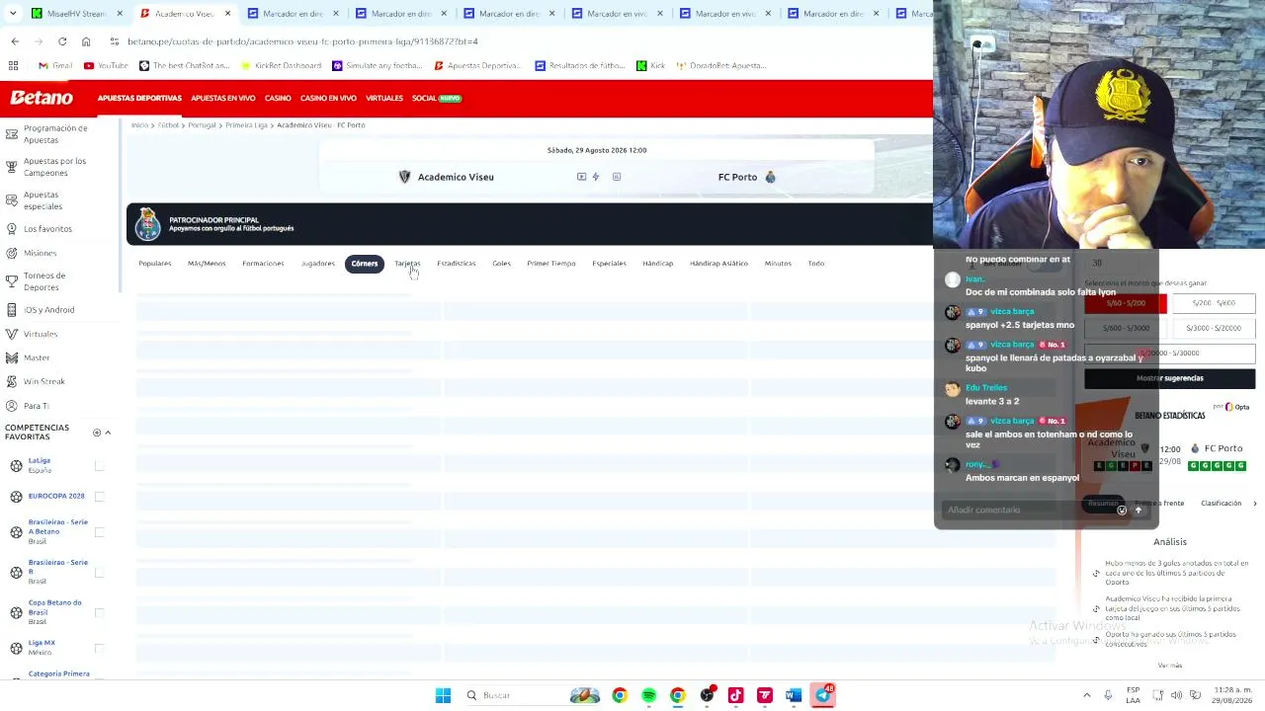Open the match statistics icon in header
The width and height of the screenshot is (1265, 711).
tap(617, 177)
